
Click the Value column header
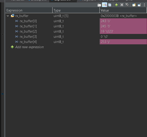click(123, 10)
